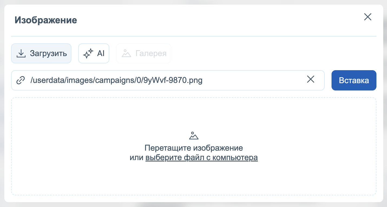Click the '9yWvf-9870.png' filename in the path
This screenshot has width=387, height=207.
[173, 80]
